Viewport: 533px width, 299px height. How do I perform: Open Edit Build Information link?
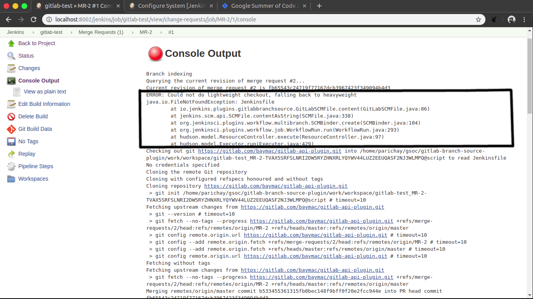tap(44, 104)
